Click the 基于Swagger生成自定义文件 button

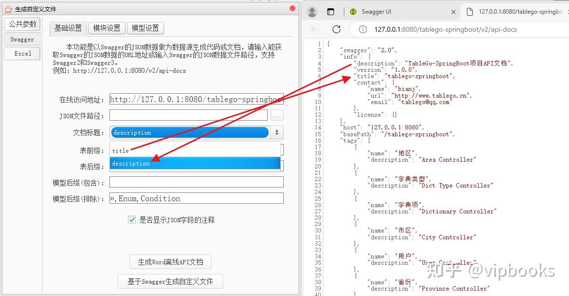(x=170, y=281)
